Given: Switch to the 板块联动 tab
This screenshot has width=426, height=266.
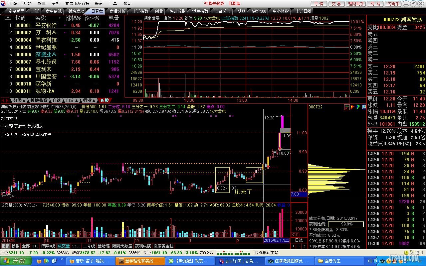Looking at the screenshot, I should [76, 11].
